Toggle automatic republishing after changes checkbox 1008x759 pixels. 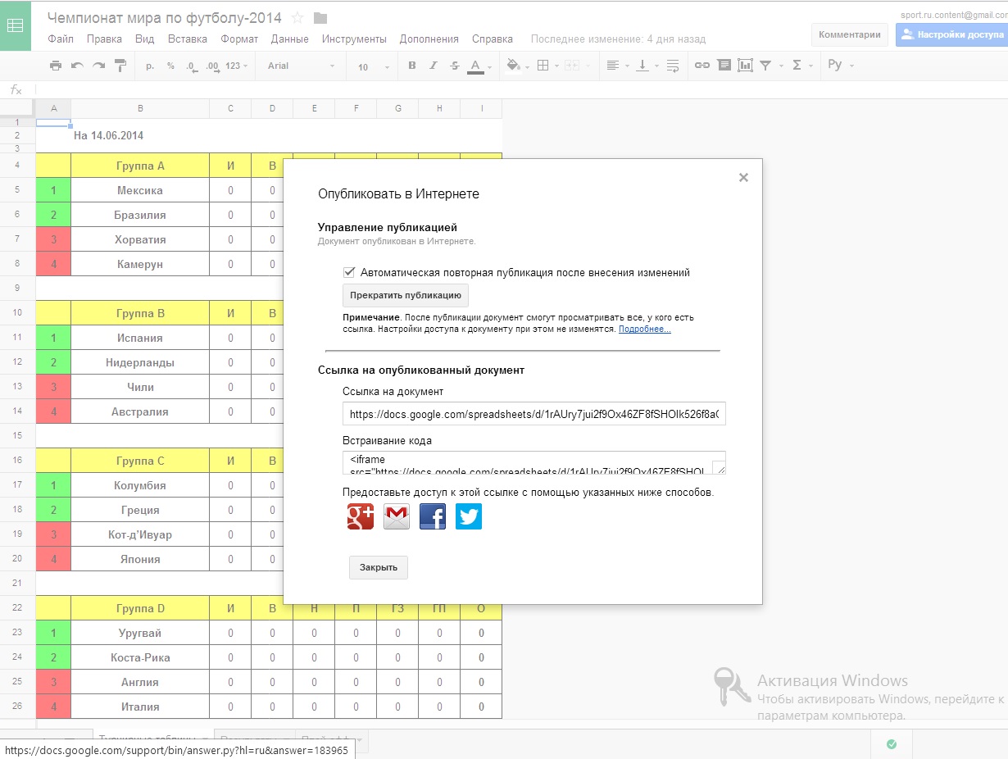tap(349, 272)
